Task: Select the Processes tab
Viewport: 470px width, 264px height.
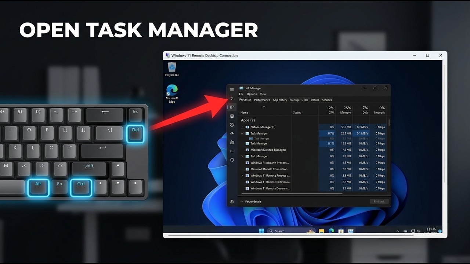Action: pos(245,100)
